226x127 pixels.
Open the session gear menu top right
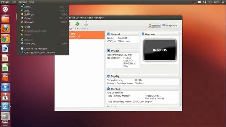click(x=223, y=2)
